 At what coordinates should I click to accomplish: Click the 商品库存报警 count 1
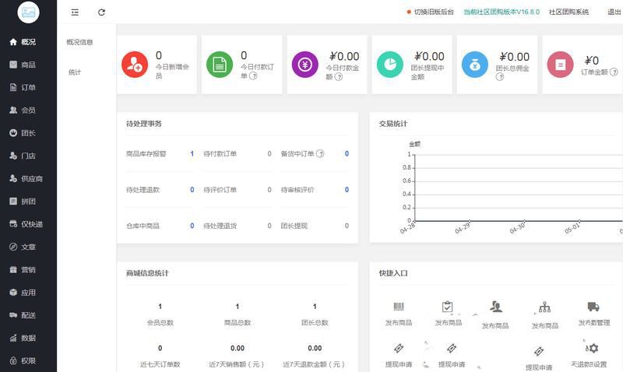192,153
